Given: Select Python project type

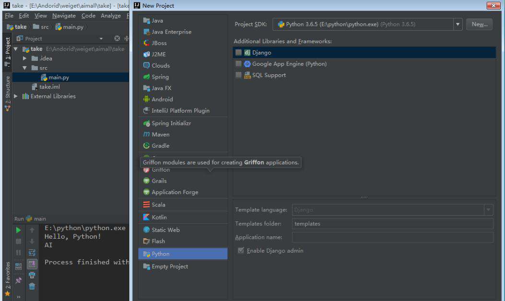Looking at the screenshot, I should [183, 254].
